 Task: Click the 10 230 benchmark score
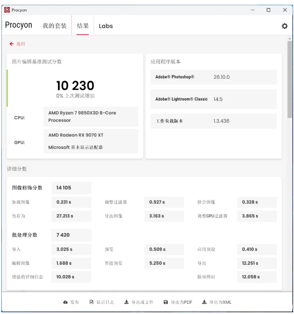point(75,86)
